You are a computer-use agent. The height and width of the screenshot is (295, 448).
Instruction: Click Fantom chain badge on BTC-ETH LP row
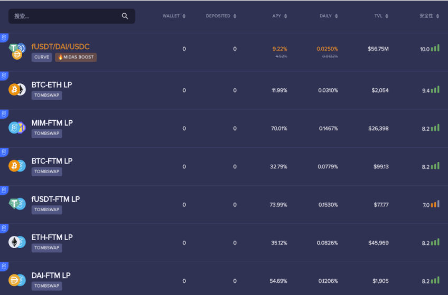[4, 76]
